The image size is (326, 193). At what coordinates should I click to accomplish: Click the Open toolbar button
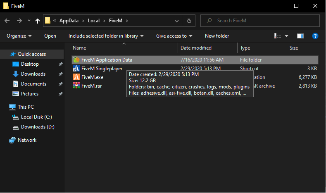tap(50, 36)
